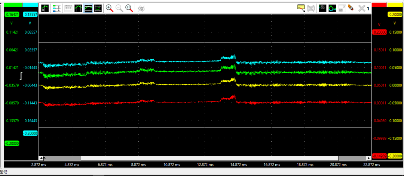
Task: Click the red -0.14989 lower limit field
Action: [x=380, y=156]
